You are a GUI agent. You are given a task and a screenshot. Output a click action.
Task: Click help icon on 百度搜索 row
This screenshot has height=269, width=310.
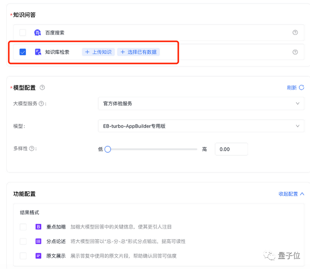click(x=295, y=32)
